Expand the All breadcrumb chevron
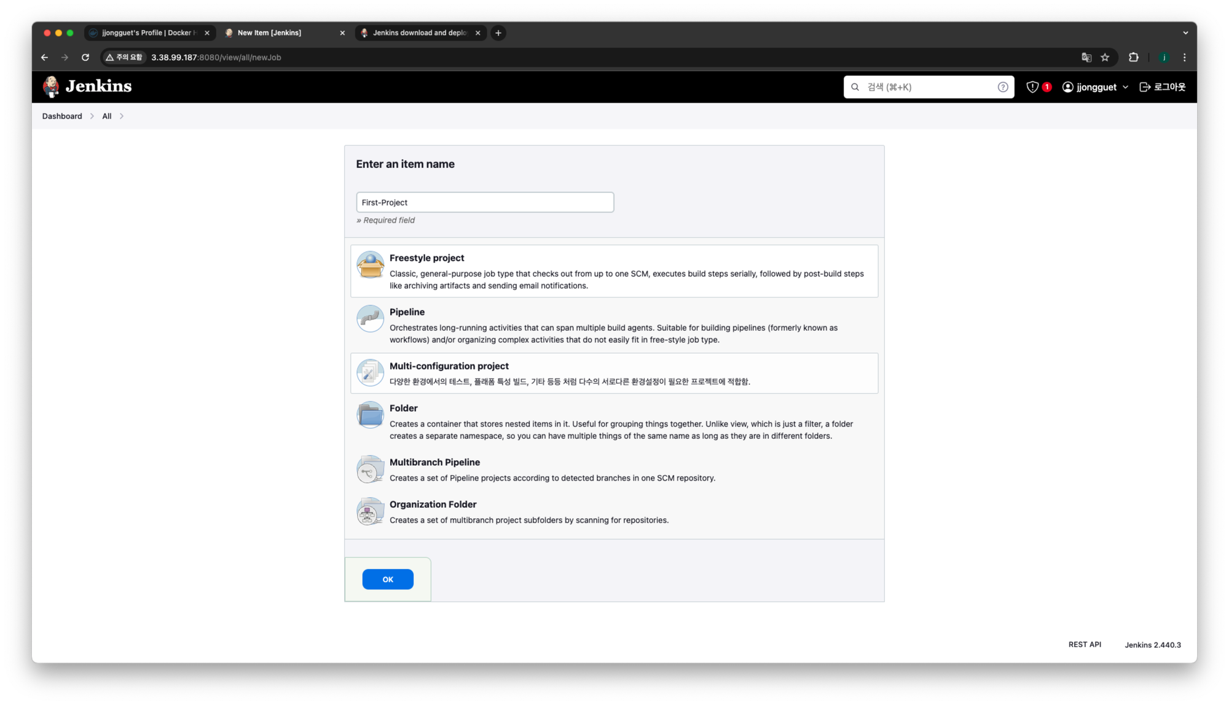The image size is (1229, 705). click(x=122, y=116)
